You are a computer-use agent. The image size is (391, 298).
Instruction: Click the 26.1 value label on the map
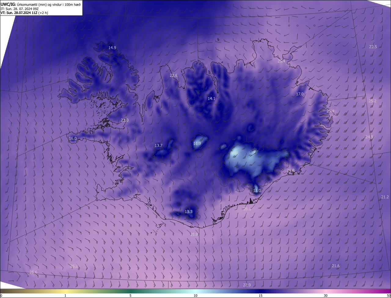coord(247,209)
